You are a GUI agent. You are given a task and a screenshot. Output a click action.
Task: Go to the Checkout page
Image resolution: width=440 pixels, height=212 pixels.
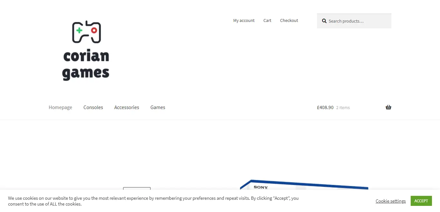click(289, 20)
